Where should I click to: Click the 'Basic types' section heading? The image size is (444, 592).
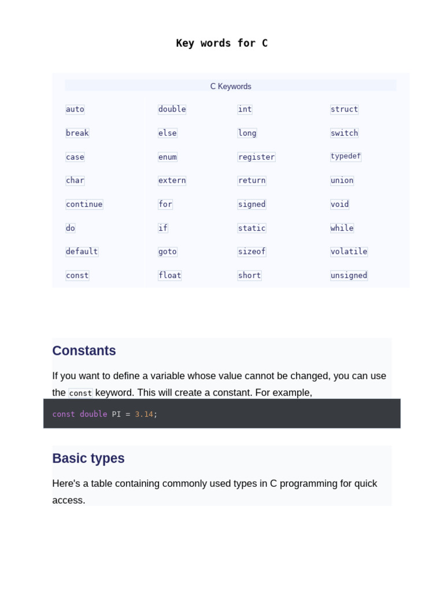[x=88, y=458]
